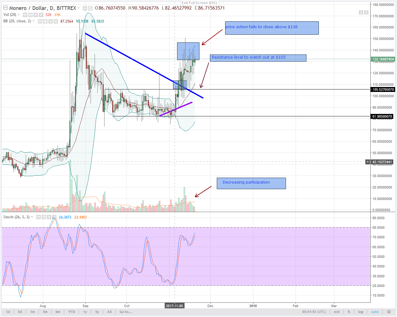The image size is (397, 317).
Task: Hide the Vol (20) indicator with eye icon
Action: (25, 15)
